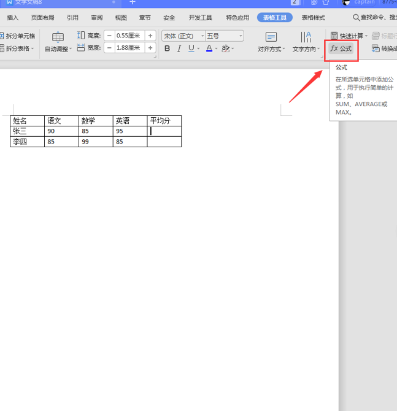Apply font color with the A icon

[209, 48]
